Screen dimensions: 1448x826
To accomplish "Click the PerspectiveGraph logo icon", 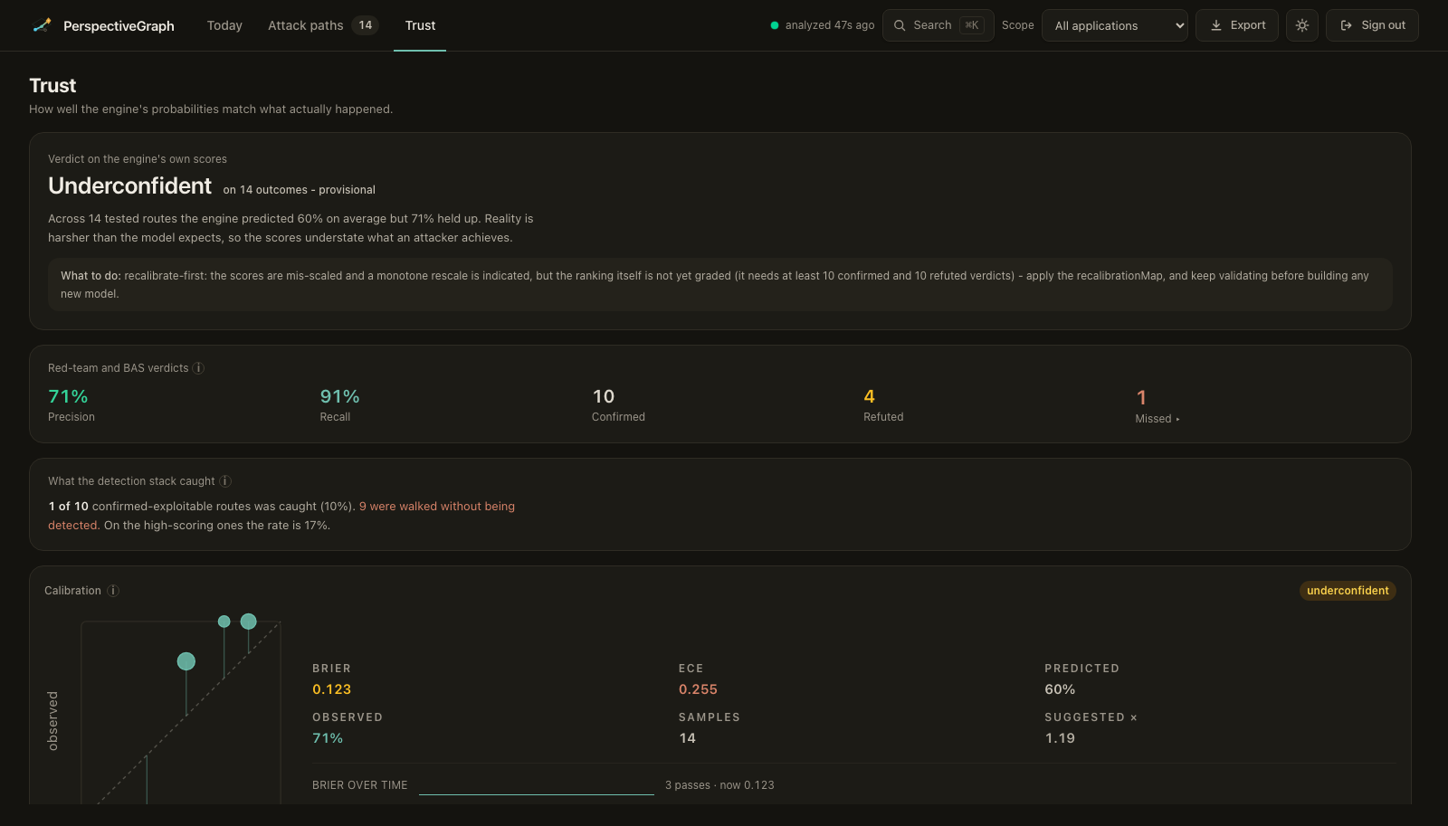I will point(42,25).
